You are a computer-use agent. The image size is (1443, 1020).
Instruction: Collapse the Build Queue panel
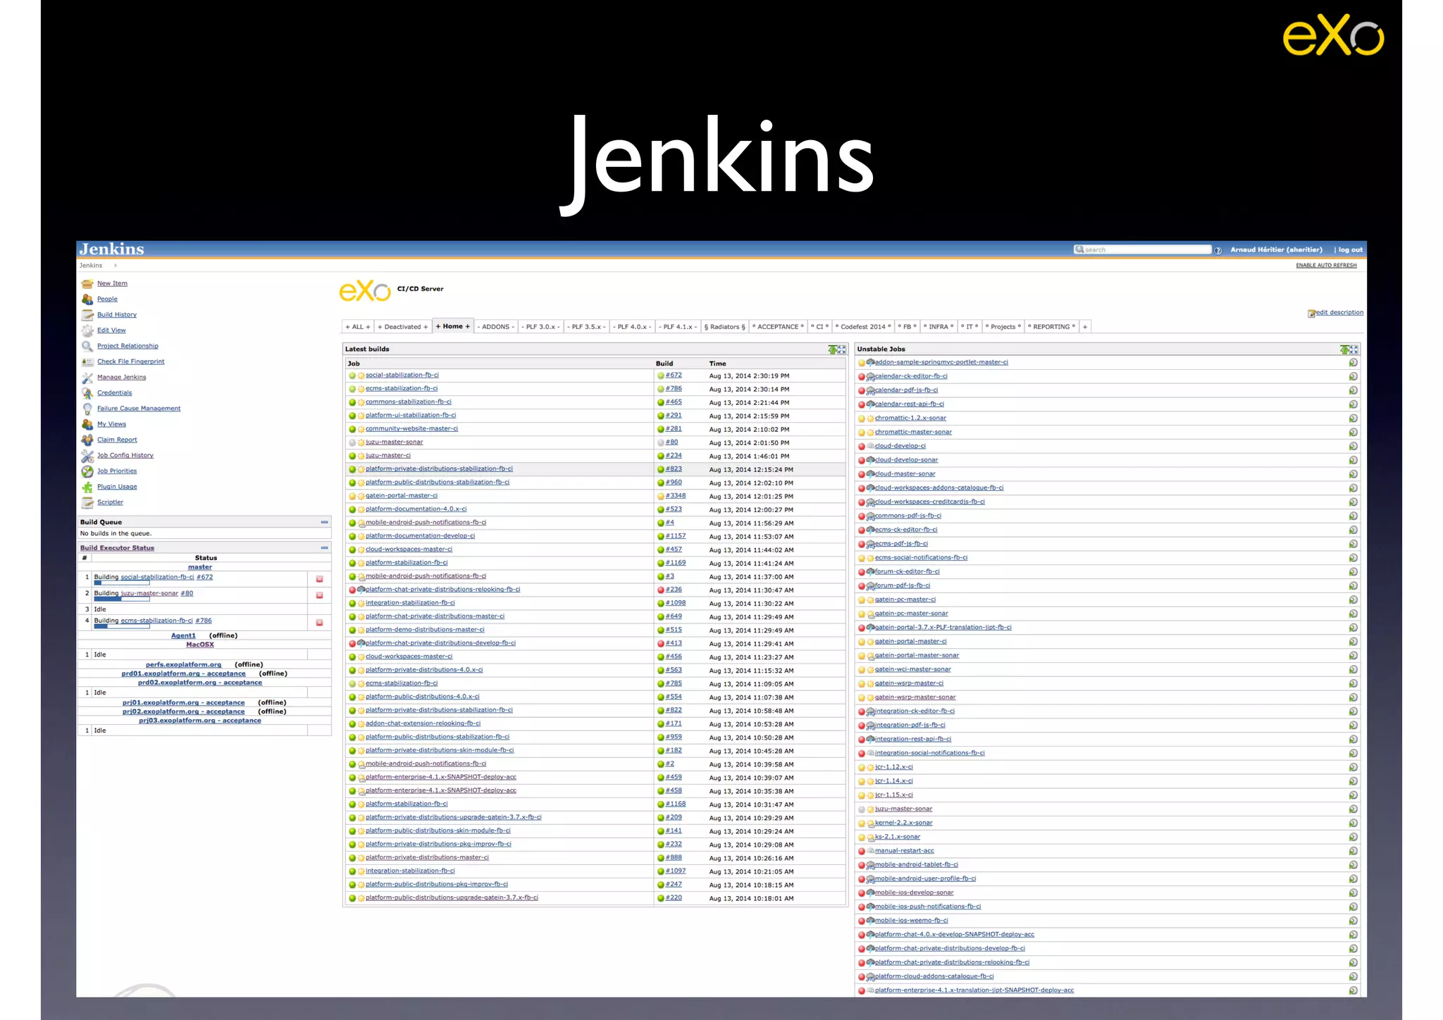pyautogui.click(x=324, y=522)
